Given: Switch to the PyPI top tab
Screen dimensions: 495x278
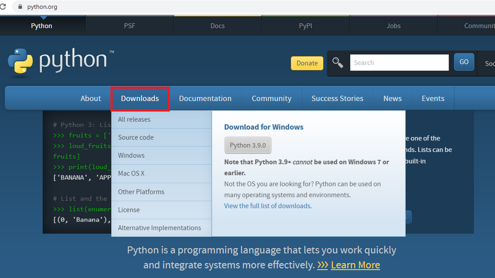Looking at the screenshot, I should coord(305,26).
